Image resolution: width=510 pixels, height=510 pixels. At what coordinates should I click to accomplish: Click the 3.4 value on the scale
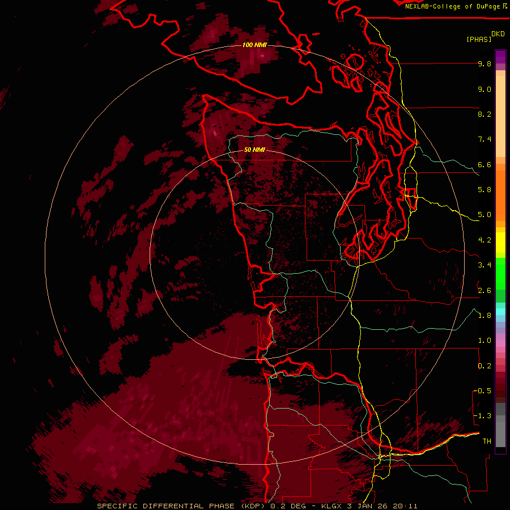tap(484, 265)
